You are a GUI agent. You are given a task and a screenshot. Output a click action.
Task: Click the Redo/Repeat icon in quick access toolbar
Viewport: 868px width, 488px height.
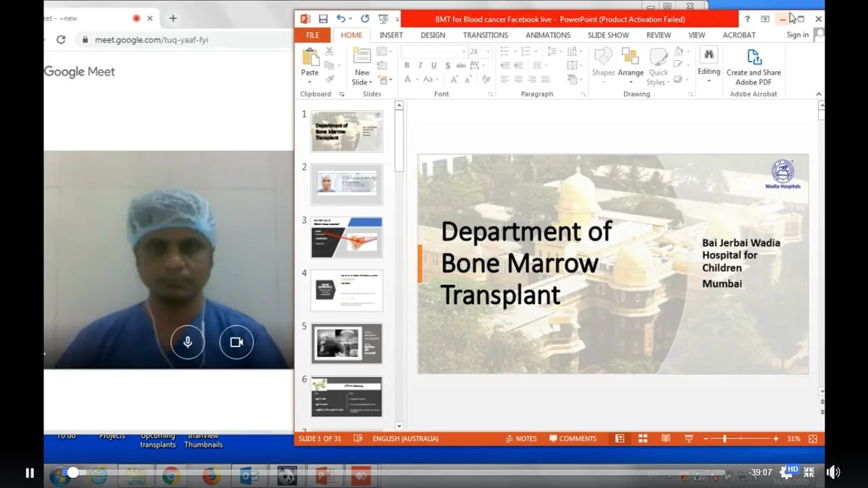click(365, 19)
